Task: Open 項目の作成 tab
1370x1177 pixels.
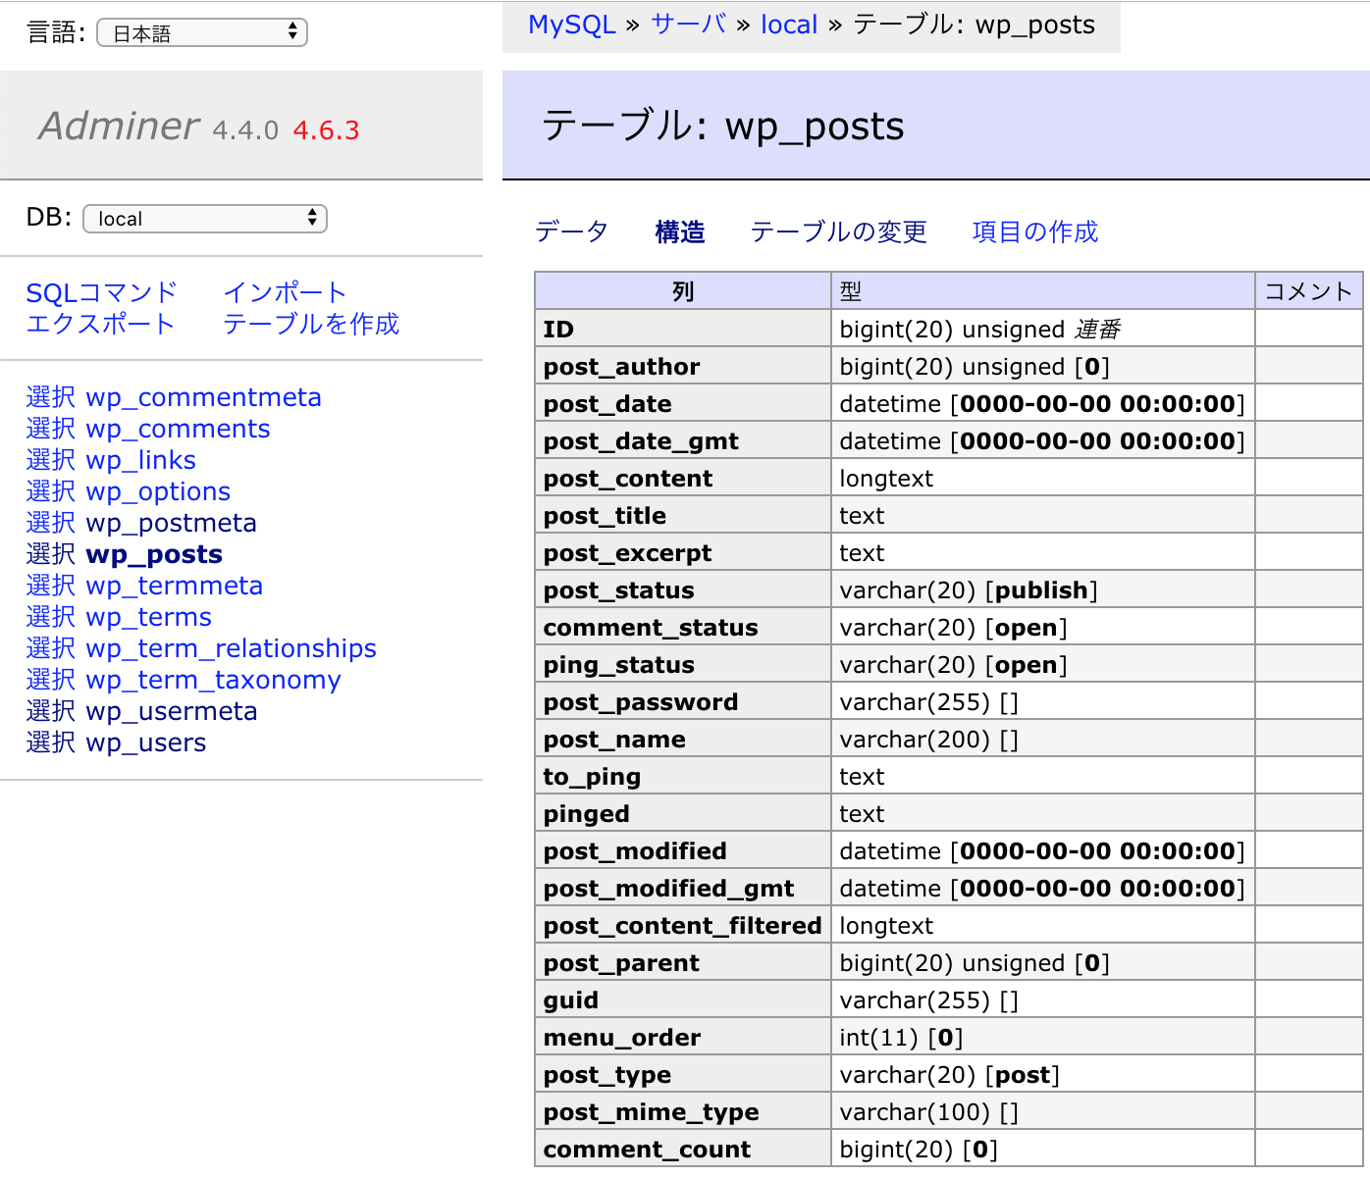Action: [x=1035, y=231]
